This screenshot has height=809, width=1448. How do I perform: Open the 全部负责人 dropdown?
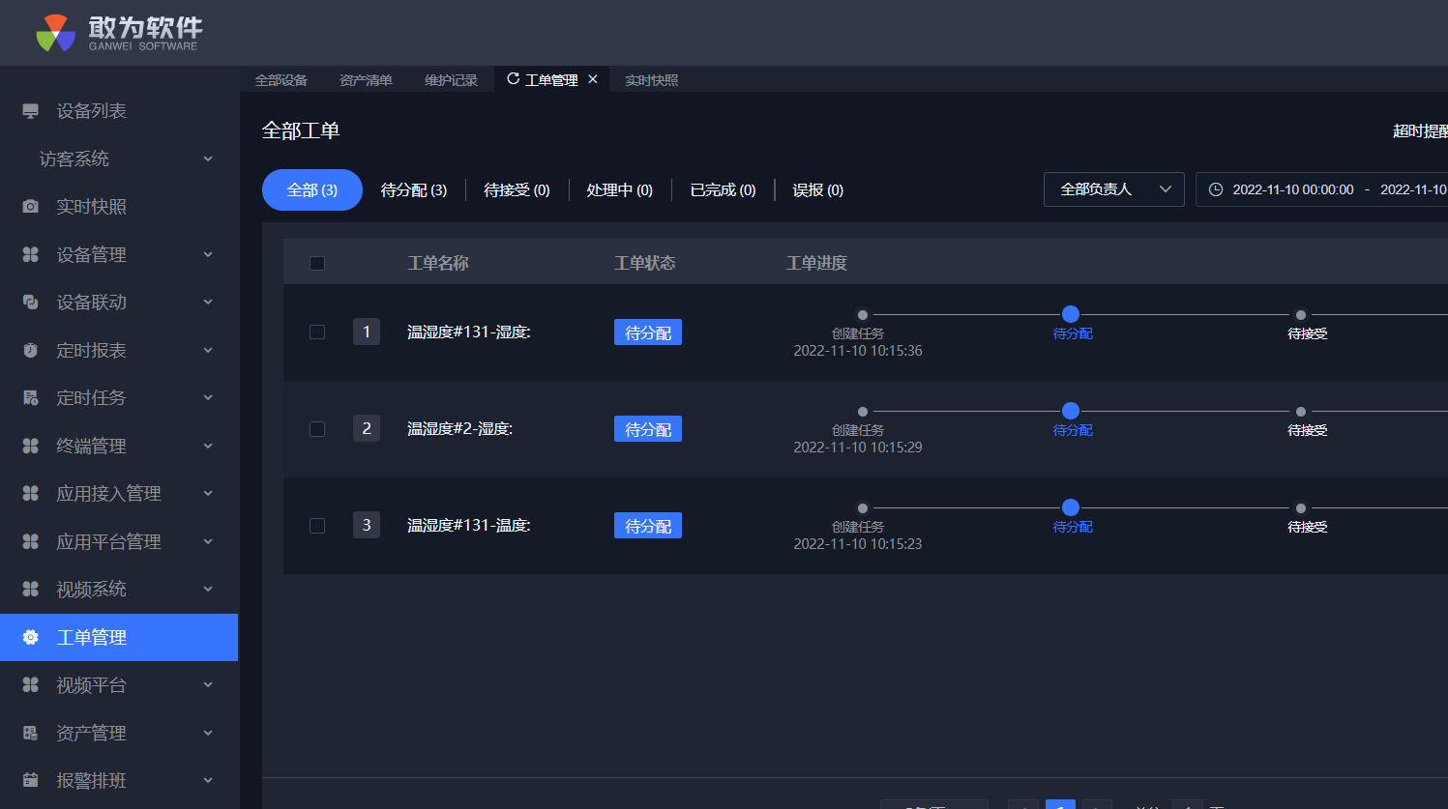click(1113, 189)
